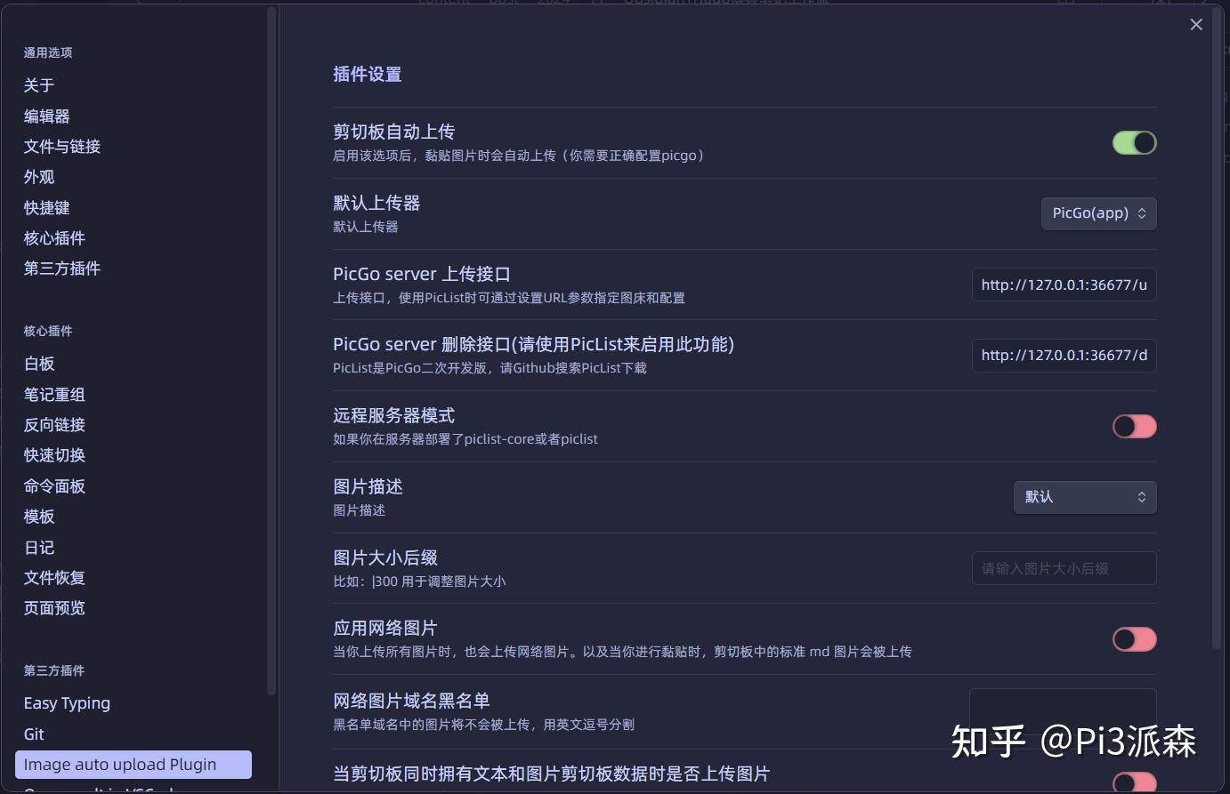This screenshot has height=794, width=1230.
Task: Open the Git plugin settings
Action: (x=33, y=734)
